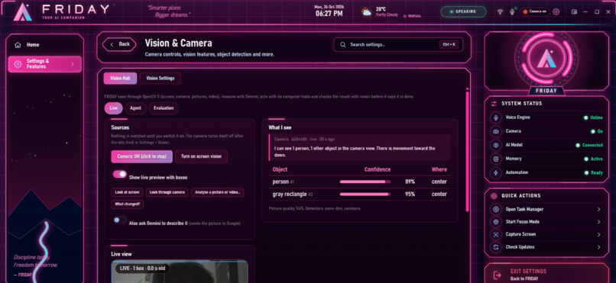Click the Open Task Manager gear icon
The image size is (616, 283).
click(496, 209)
